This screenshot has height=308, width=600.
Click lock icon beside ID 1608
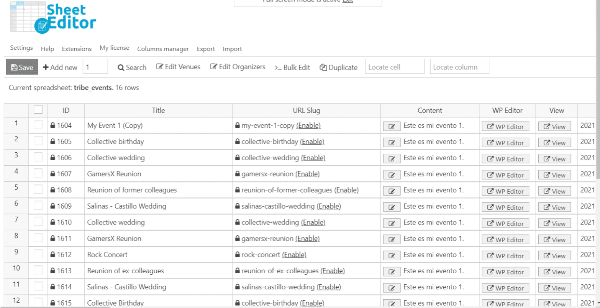tap(53, 190)
